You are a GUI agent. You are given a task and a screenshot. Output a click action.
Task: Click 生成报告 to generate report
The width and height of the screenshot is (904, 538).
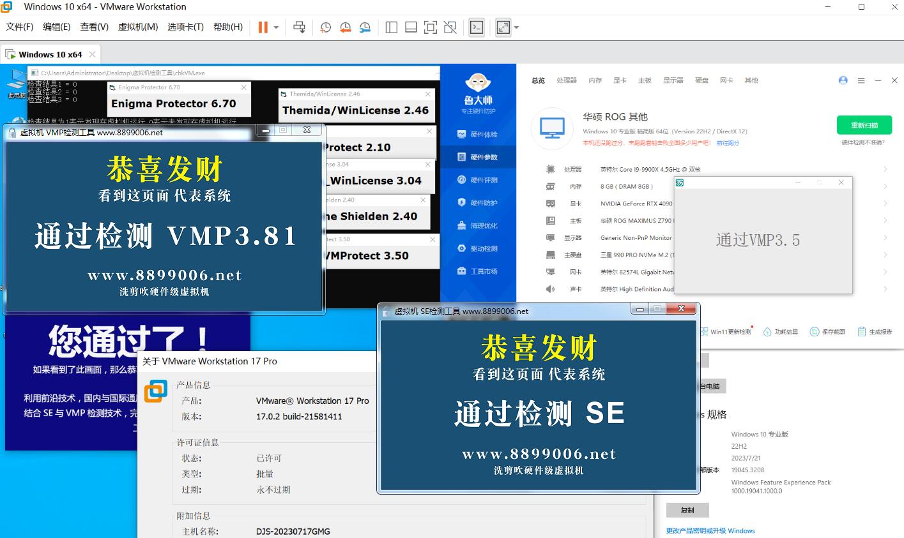point(875,332)
